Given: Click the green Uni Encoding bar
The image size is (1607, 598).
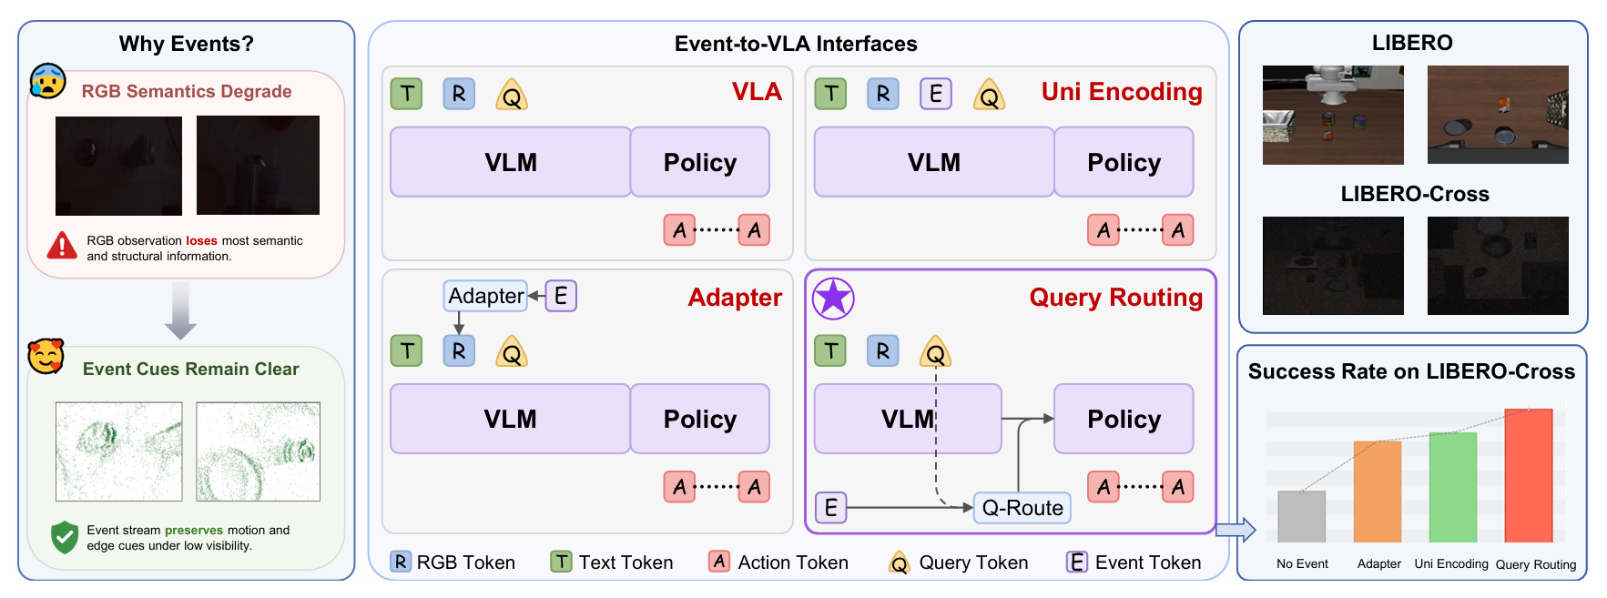Looking at the screenshot, I should (1453, 488).
